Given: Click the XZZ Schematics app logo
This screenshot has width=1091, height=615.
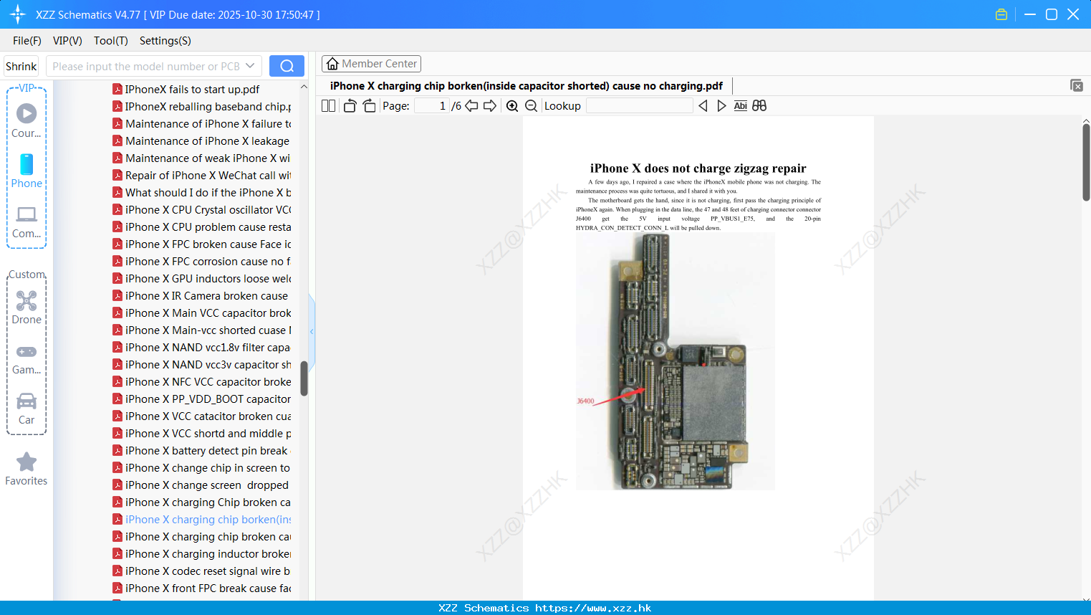Looking at the screenshot, I should (x=18, y=14).
